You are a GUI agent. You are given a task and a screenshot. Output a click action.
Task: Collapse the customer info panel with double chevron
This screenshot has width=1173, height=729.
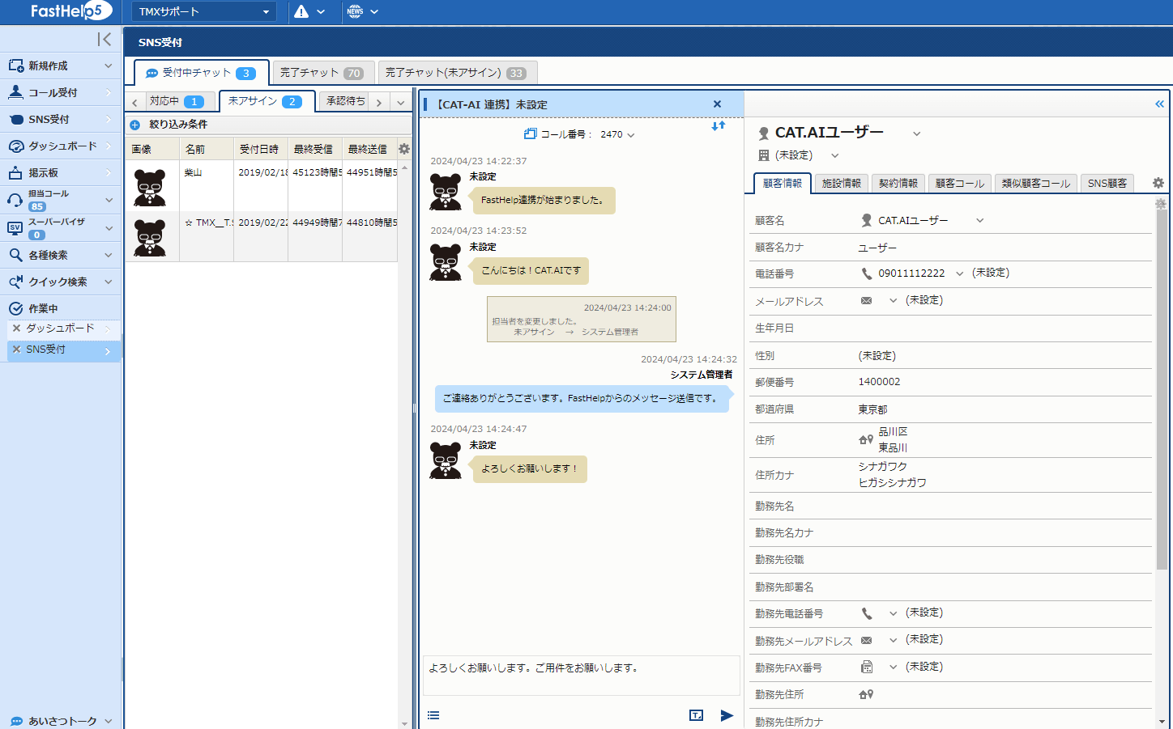(x=1159, y=104)
